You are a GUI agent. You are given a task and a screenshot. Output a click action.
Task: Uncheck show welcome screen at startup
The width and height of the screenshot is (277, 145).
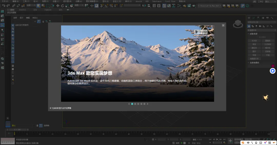[x=51, y=108]
